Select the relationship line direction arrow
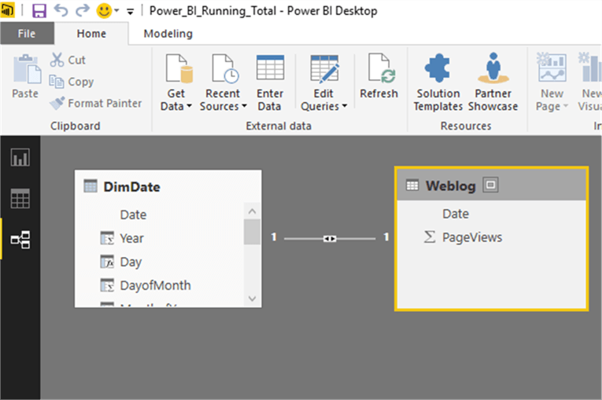This screenshot has width=602, height=400. (x=330, y=239)
